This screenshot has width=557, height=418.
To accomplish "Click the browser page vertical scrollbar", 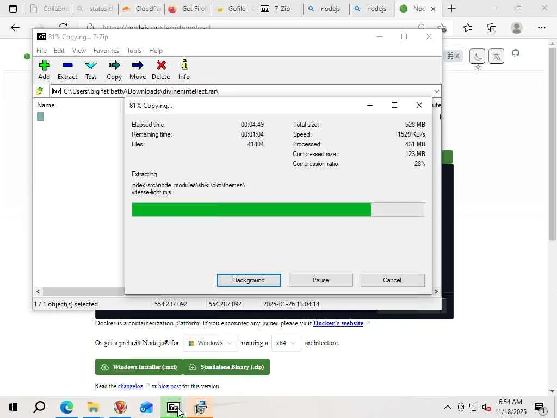I will coord(552,143).
